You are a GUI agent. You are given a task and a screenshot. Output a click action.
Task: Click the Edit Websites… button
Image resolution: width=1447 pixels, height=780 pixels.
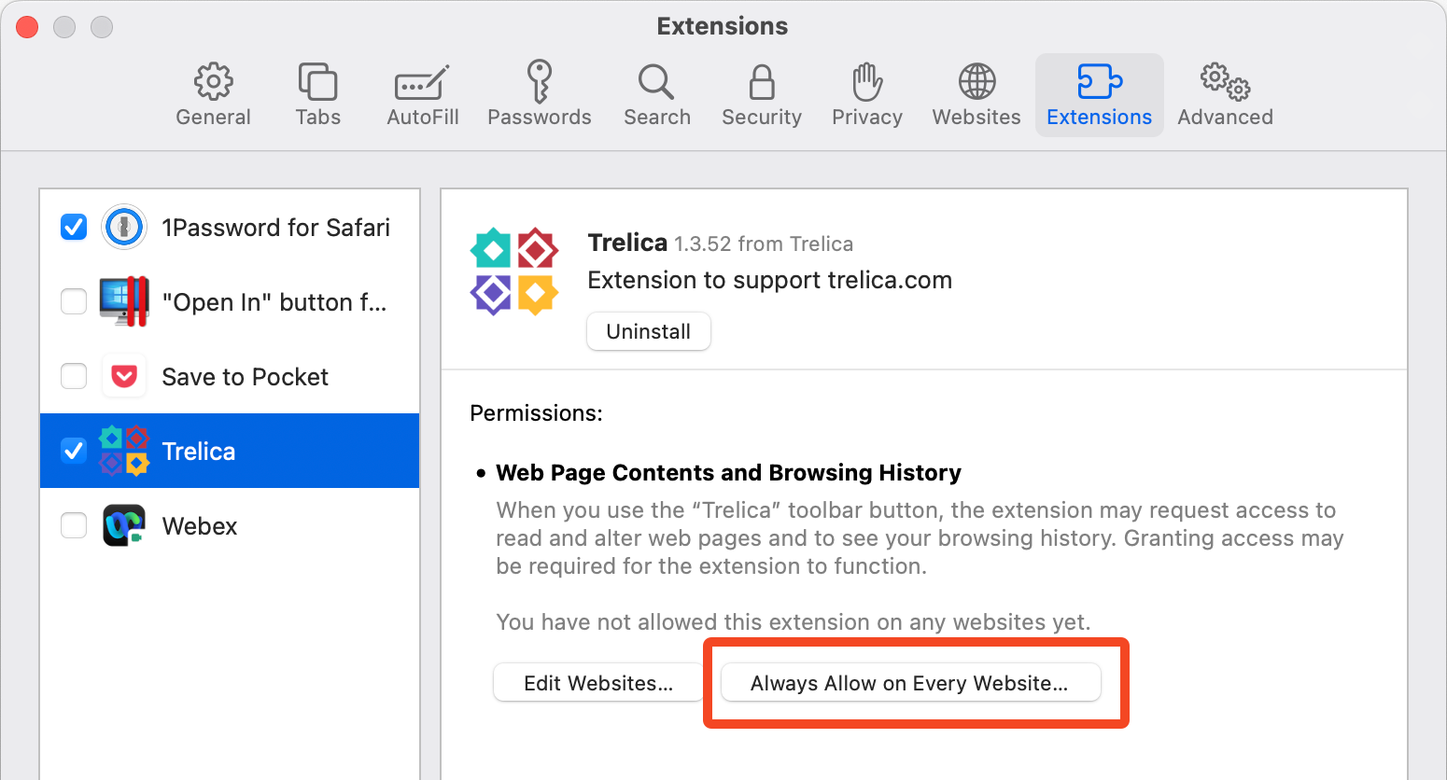(598, 683)
